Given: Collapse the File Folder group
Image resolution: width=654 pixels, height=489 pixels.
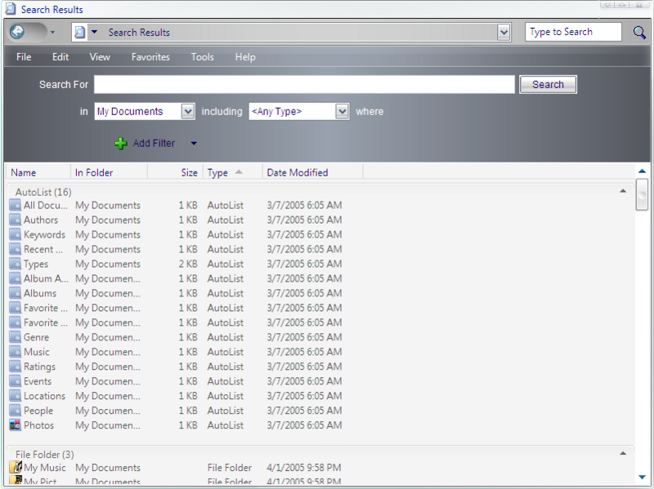Looking at the screenshot, I should pyautogui.click(x=623, y=453).
